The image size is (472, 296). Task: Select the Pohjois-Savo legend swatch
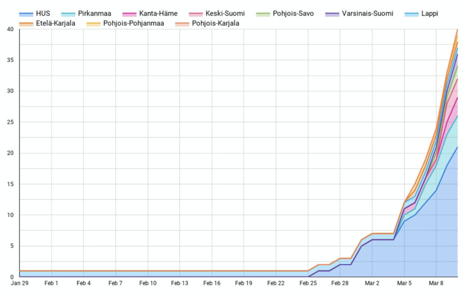point(263,14)
